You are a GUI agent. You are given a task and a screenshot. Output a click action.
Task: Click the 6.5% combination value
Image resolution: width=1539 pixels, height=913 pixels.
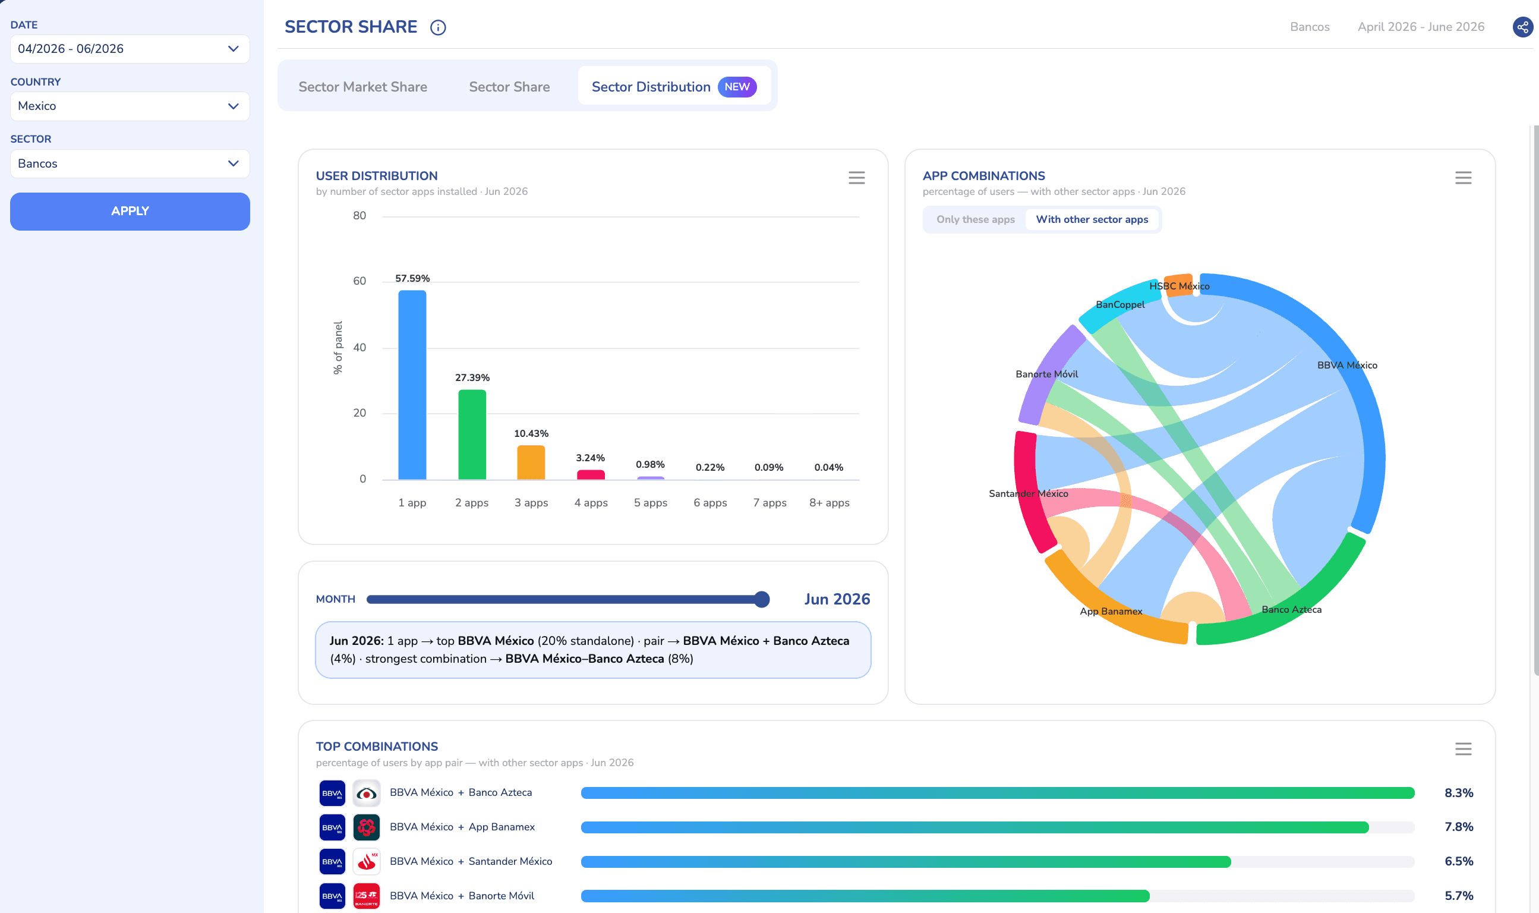[x=1458, y=862]
